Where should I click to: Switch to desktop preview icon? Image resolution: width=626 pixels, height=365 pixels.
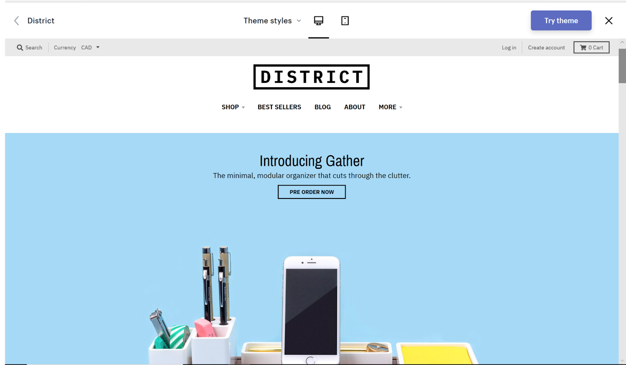pos(318,21)
